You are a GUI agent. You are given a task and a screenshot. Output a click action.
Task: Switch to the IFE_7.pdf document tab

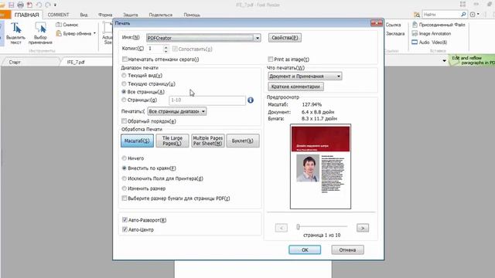[76, 62]
